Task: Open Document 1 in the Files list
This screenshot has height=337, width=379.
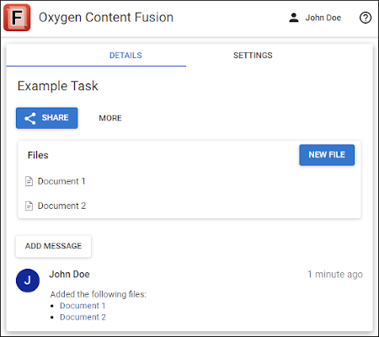Action: tap(61, 181)
